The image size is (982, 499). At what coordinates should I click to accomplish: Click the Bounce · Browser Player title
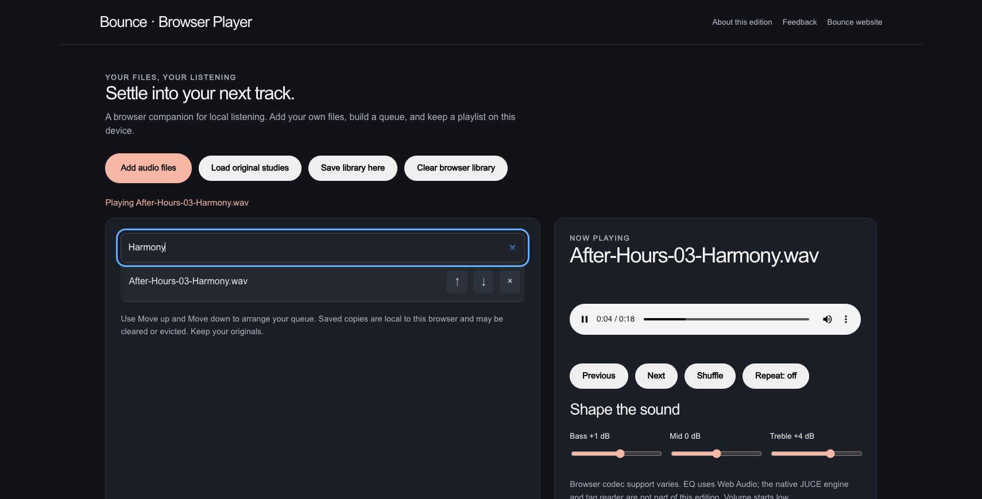[176, 22]
